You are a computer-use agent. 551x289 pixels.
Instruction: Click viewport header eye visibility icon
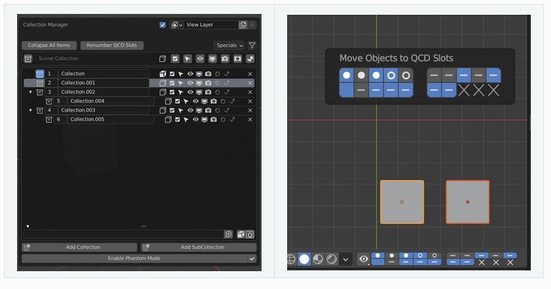[x=364, y=260]
